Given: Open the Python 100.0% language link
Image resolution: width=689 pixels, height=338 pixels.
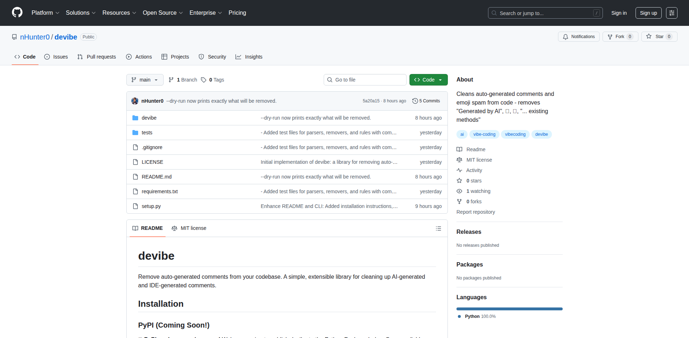Looking at the screenshot, I should pos(477,316).
